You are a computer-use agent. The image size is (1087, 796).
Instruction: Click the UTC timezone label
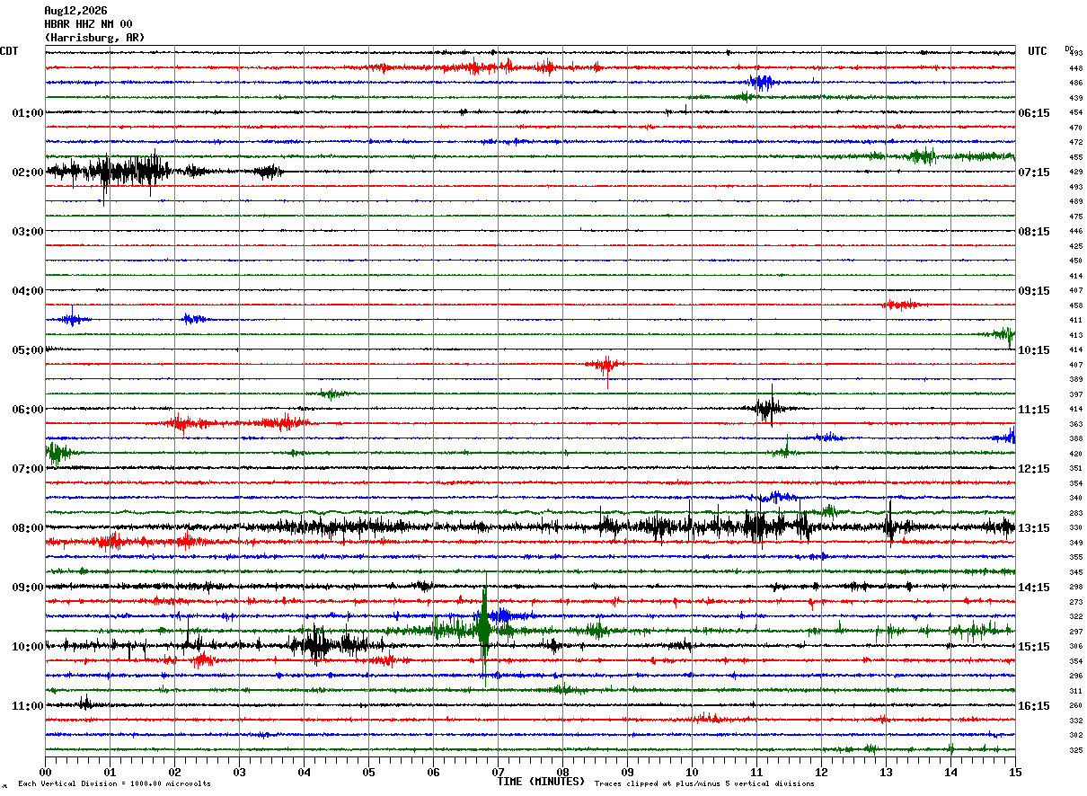pos(1038,51)
